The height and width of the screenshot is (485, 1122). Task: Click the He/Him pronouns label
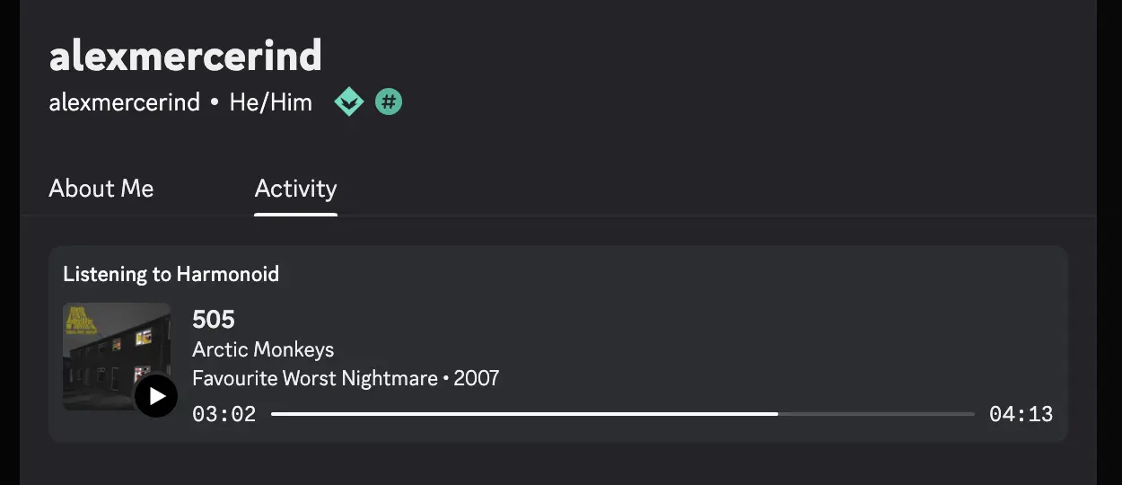point(270,102)
